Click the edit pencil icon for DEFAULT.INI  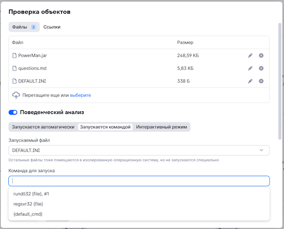250,81
